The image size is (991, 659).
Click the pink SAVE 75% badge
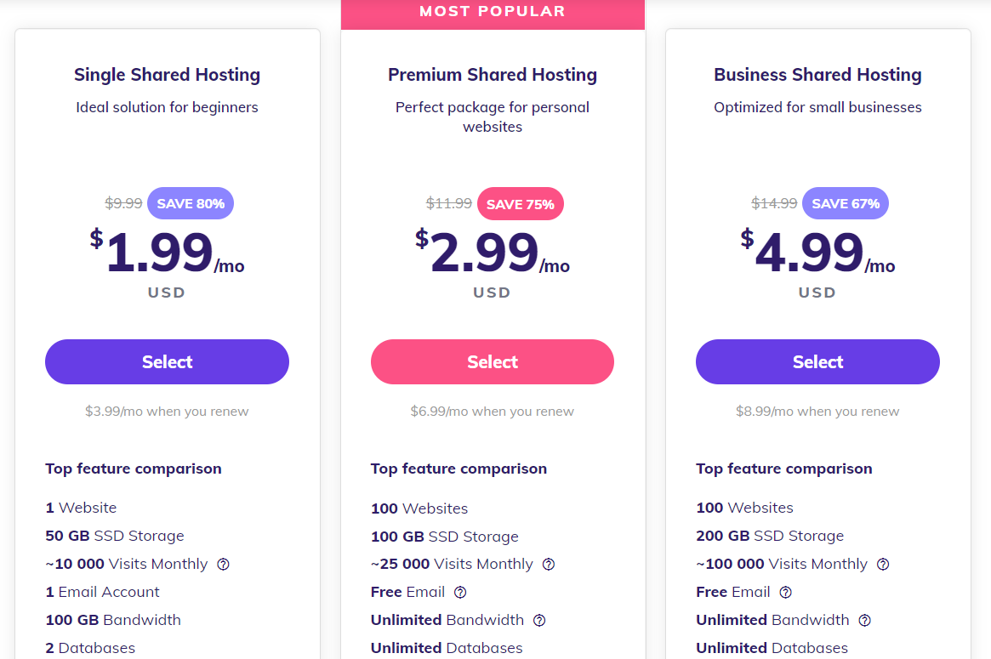[520, 204]
